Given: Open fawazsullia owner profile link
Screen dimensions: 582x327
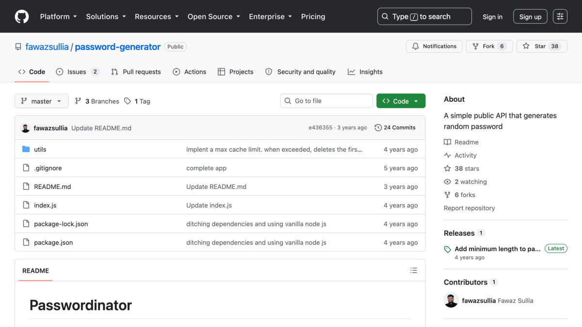Looking at the screenshot, I should click(x=47, y=47).
